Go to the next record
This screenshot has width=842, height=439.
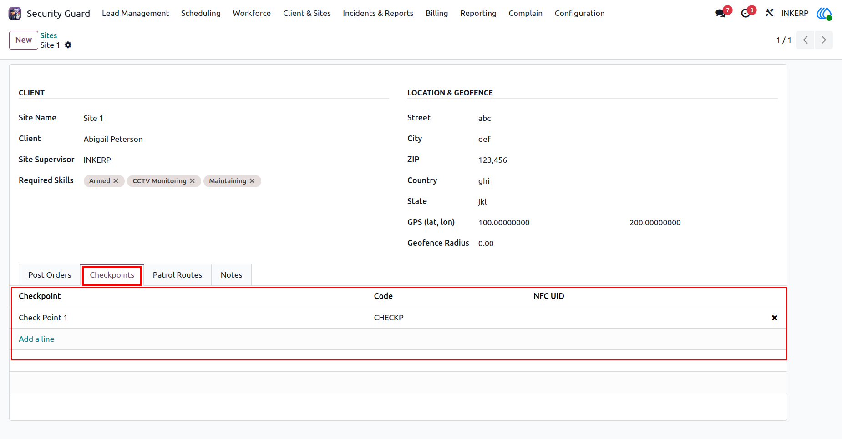[824, 40]
